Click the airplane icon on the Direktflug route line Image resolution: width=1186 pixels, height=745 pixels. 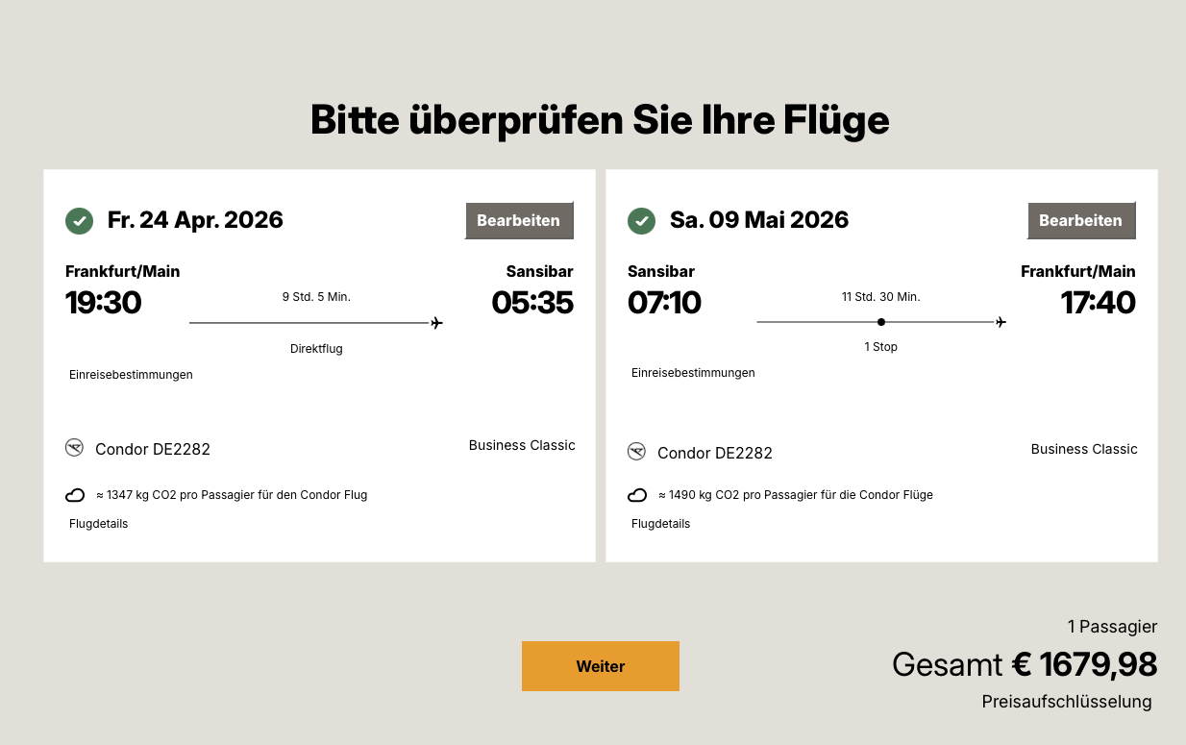436,323
